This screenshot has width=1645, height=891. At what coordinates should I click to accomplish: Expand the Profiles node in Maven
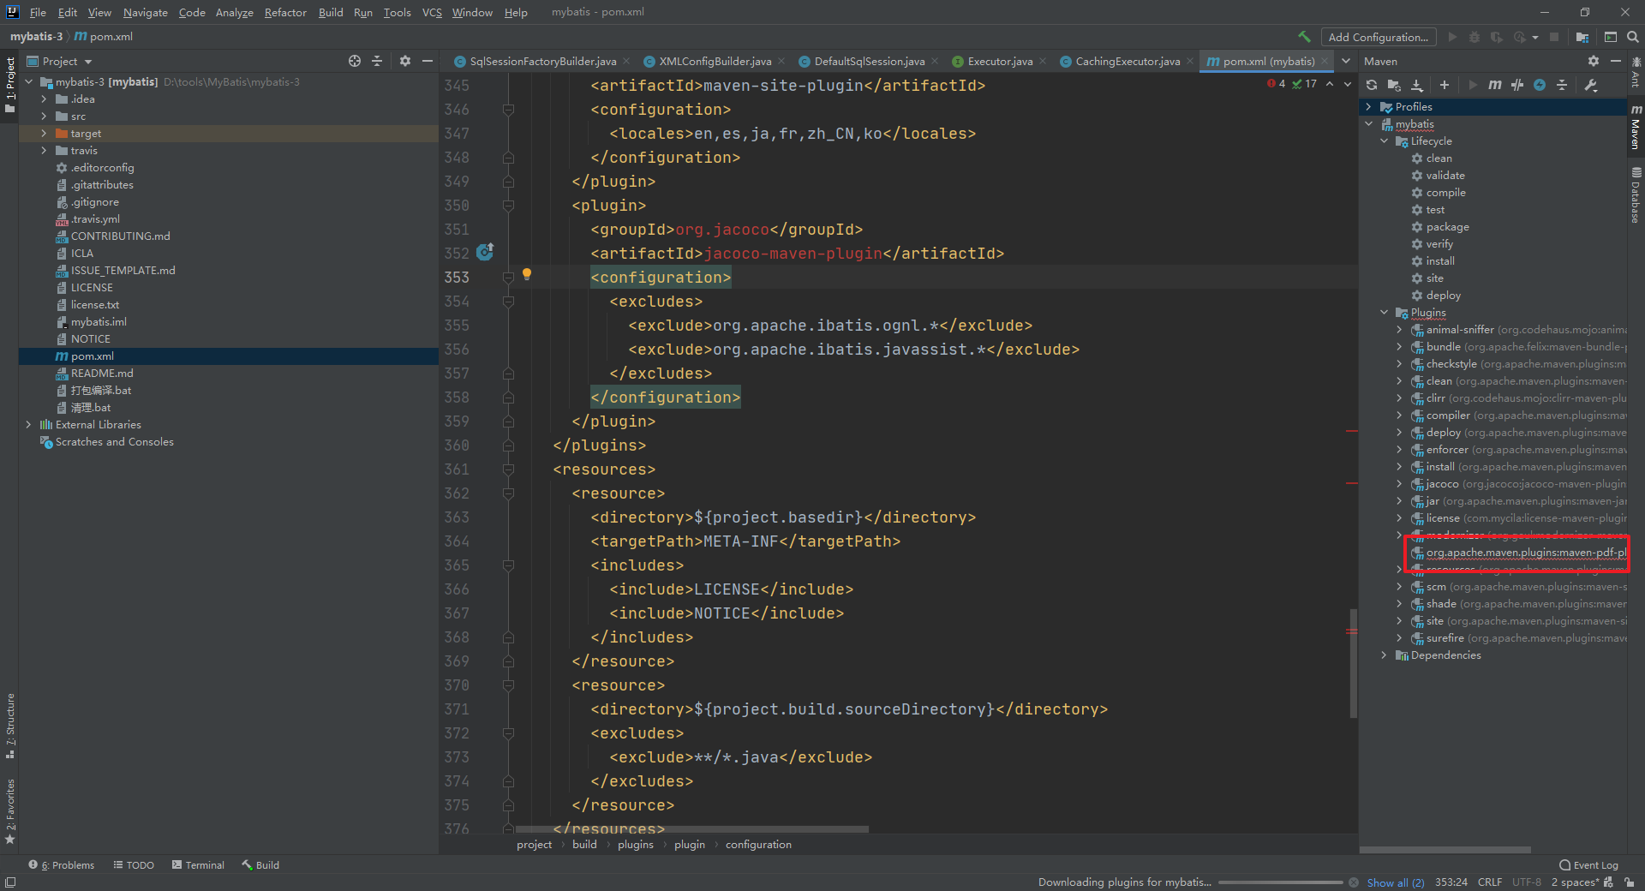1368,107
